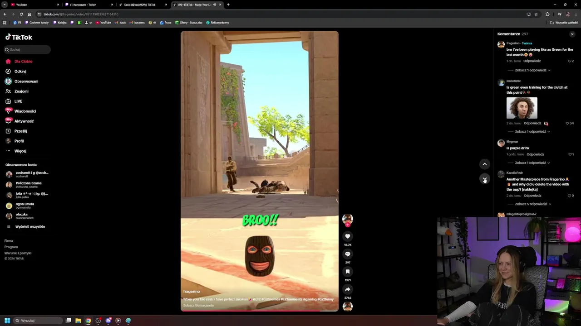Viewport: 581px width, 326px height.
Task: Click fragerino username on the video
Action: click(x=192, y=292)
